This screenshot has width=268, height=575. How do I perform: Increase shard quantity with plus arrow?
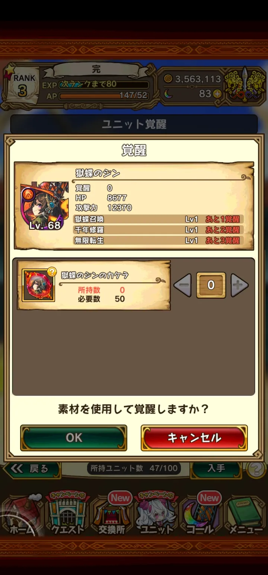click(x=239, y=285)
